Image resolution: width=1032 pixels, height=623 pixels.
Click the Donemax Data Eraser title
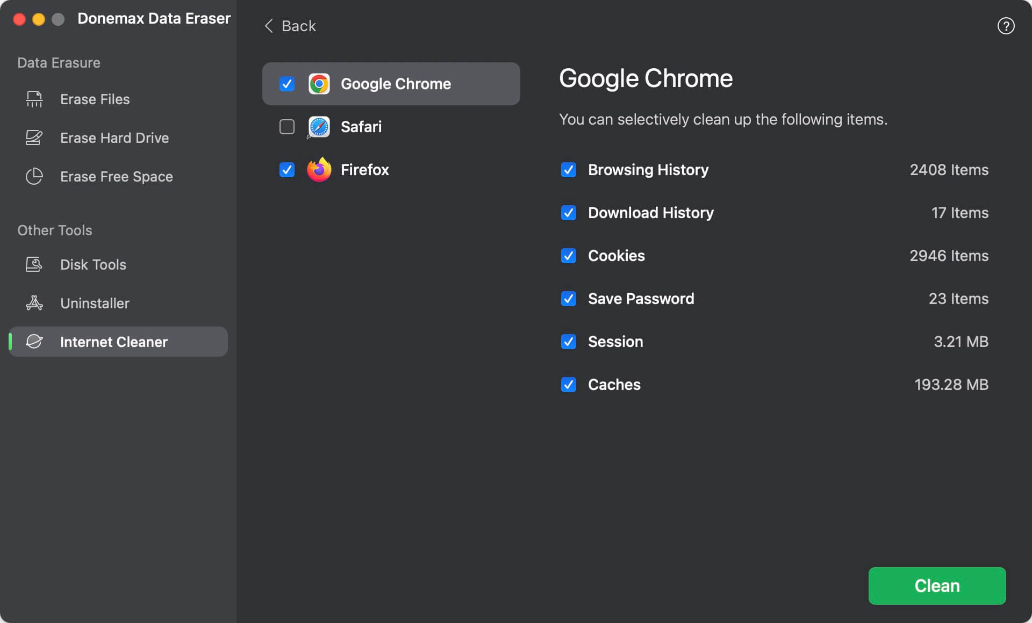point(154,18)
